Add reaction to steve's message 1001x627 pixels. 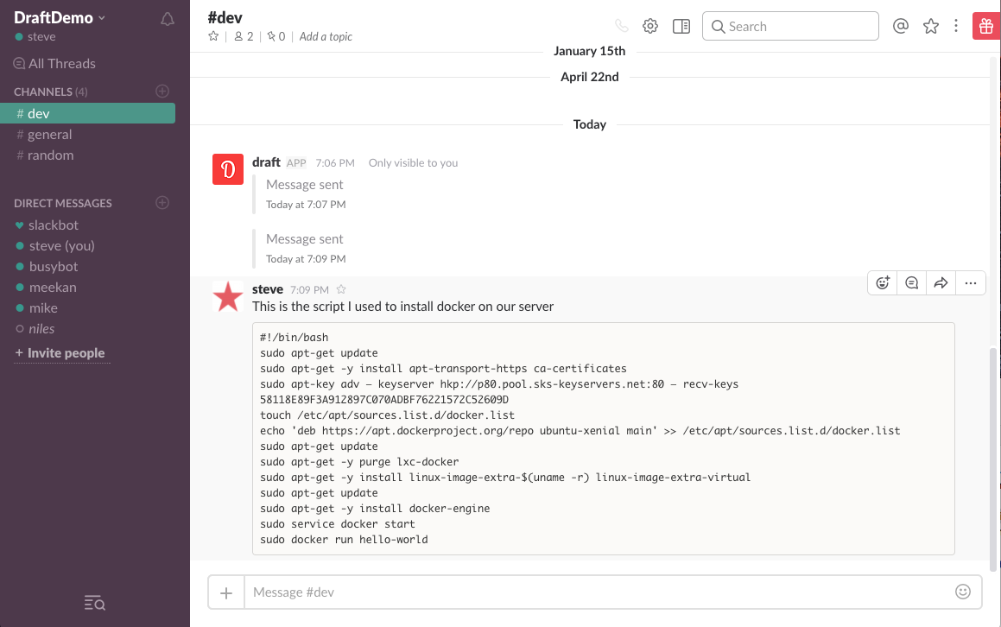[883, 282]
